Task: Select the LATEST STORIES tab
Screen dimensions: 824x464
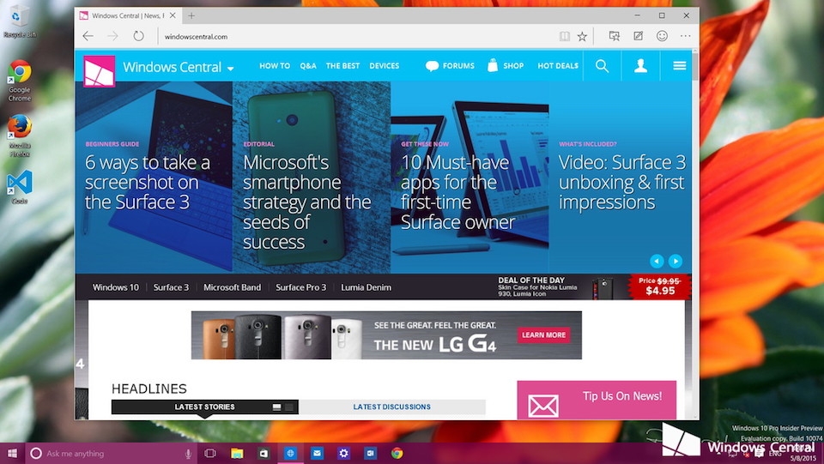Action: [x=204, y=407]
